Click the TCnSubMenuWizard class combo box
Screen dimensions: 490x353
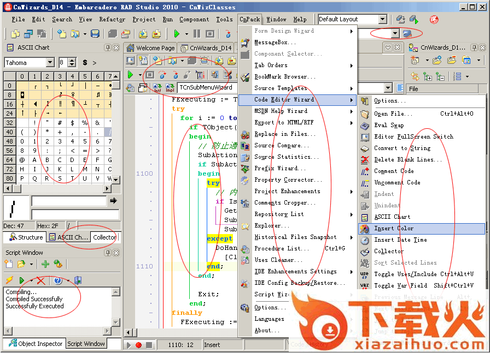pos(207,88)
